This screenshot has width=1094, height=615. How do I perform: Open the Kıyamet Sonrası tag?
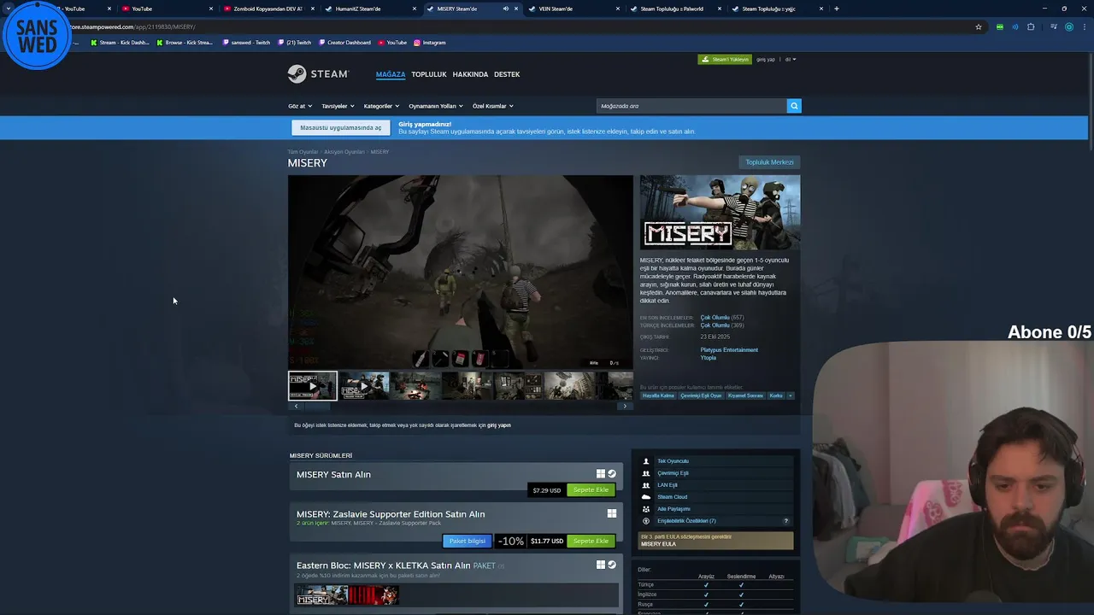click(745, 395)
